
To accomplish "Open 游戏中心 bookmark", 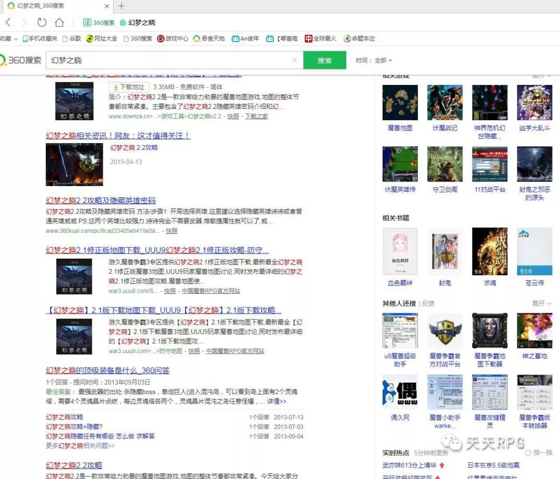I will 173,38.
